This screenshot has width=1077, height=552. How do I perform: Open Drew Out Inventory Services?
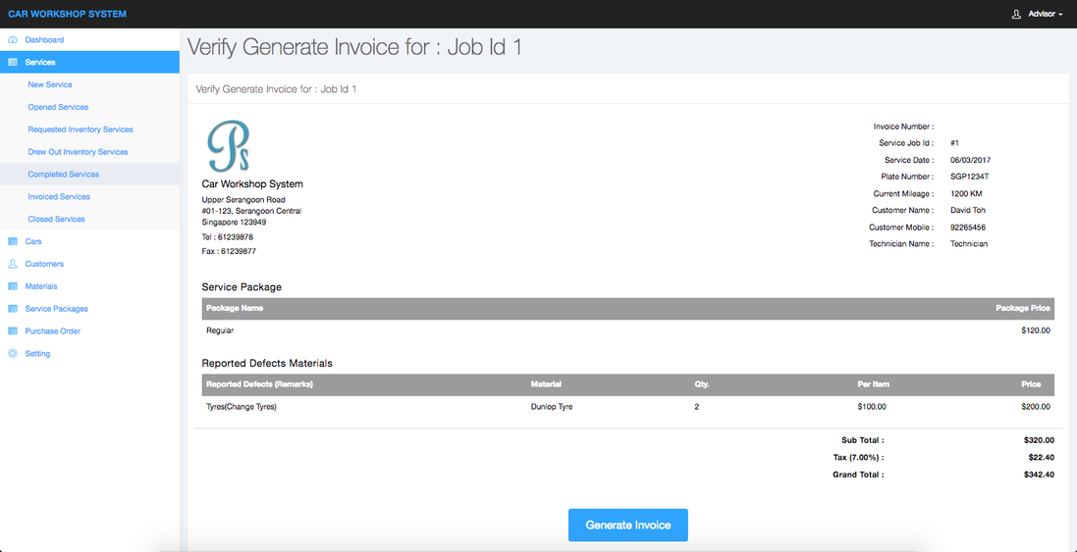tap(78, 152)
